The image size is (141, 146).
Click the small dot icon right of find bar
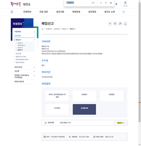click(116, 4)
